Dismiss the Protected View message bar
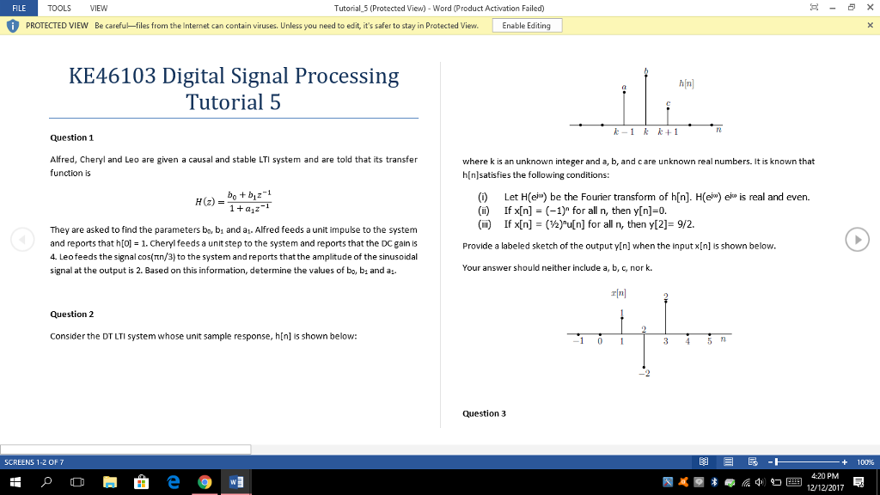Screen dimensions: 880x495 click(870, 26)
